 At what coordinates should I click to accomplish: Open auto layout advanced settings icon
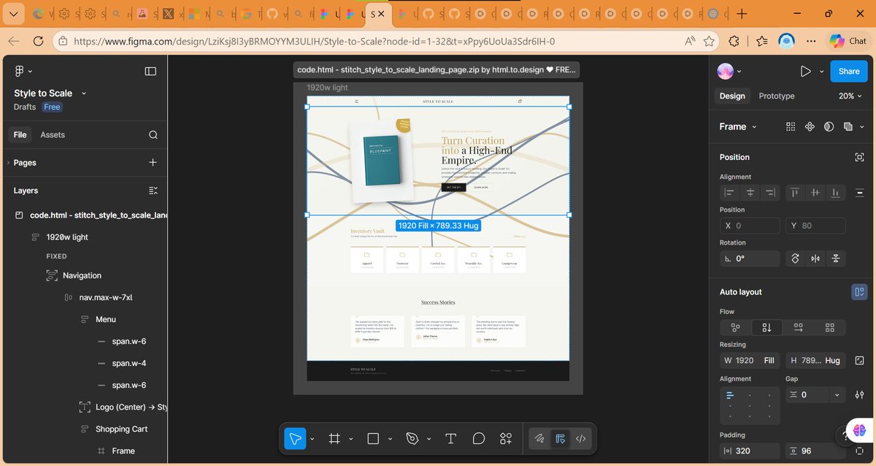(859, 395)
